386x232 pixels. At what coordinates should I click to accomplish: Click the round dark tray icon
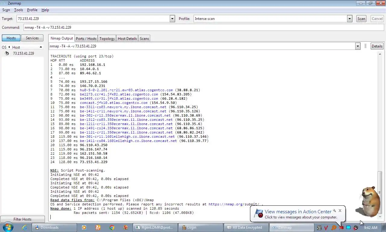click(x=356, y=227)
